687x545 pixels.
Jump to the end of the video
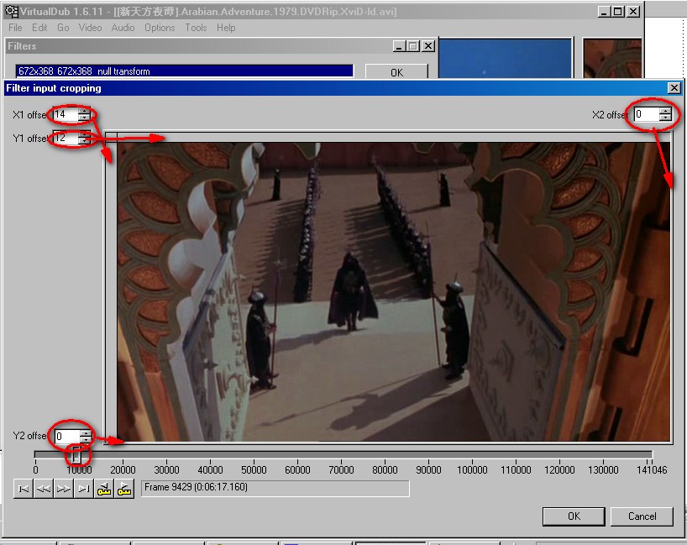click(84, 489)
